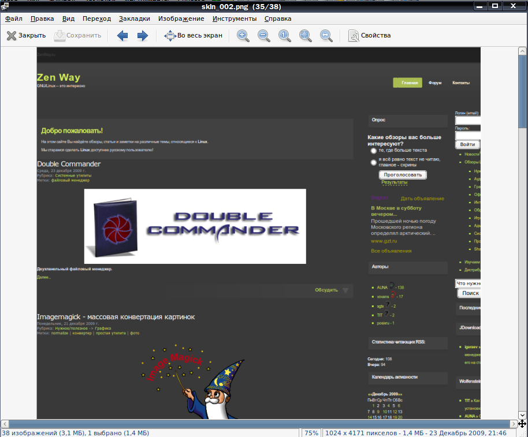Close the image with the Закрыть toolbar button
The height and width of the screenshot is (437, 528).
pos(26,35)
